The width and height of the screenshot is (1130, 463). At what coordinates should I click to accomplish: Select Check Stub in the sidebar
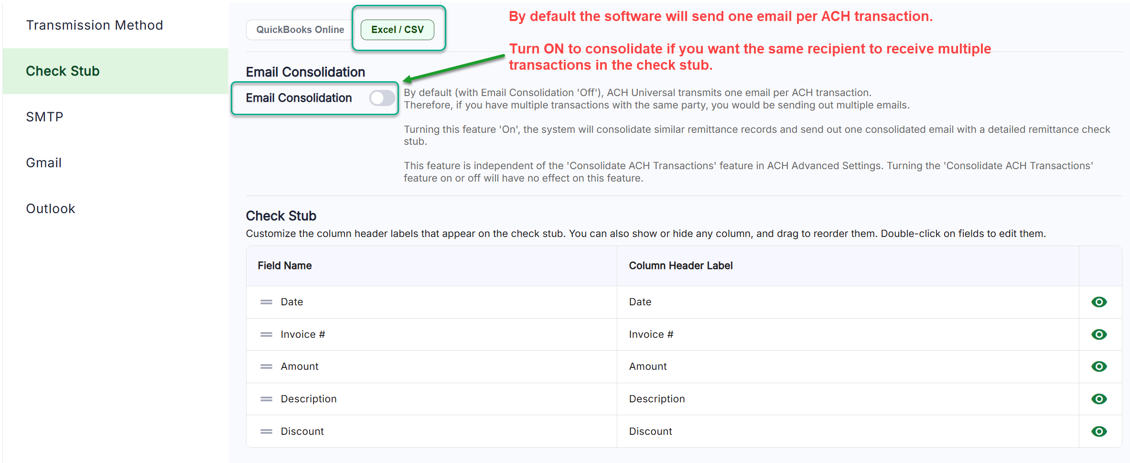pyautogui.click(x=63, y=71)
